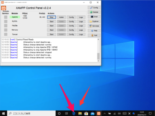Screen dimensions: 155x116
Task: Start the FileZilla module
Action: (x=52, y=26)
